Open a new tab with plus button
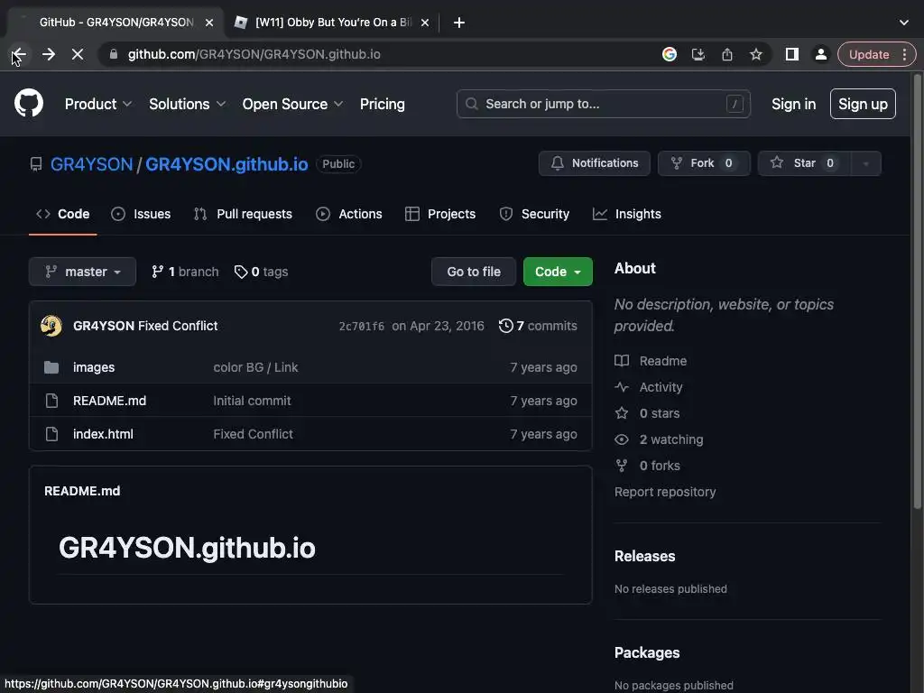The height and width of the screenshot is (693, 924). (459, 23)
